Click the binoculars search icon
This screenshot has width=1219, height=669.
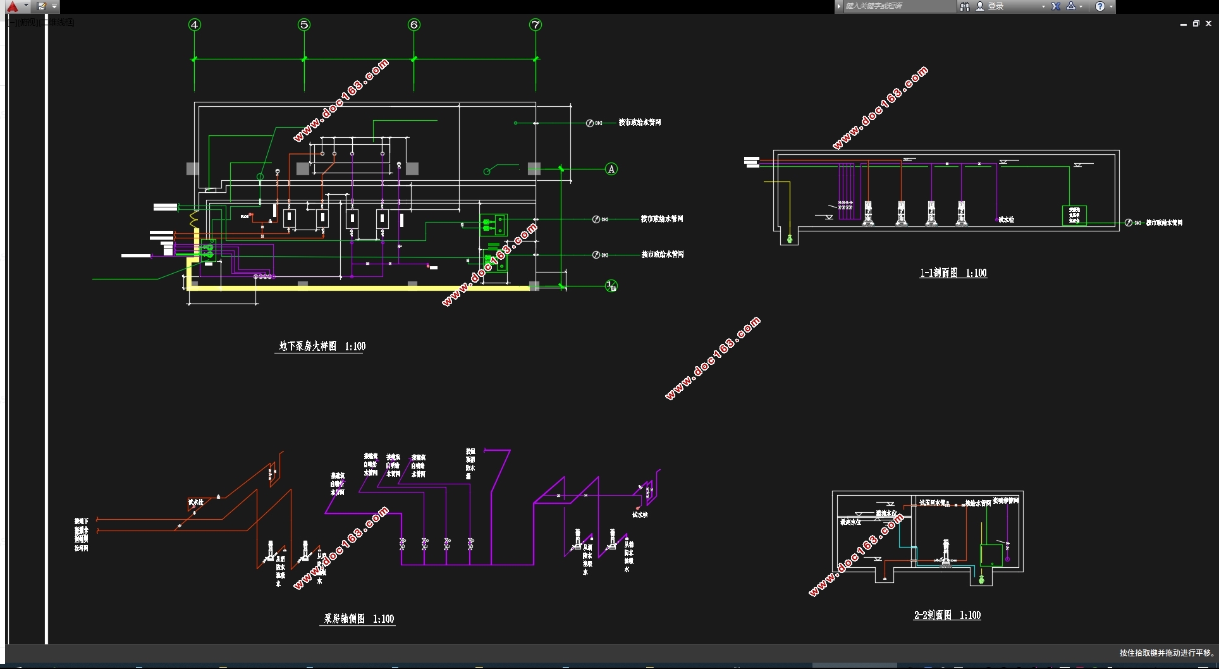point(964,6)
